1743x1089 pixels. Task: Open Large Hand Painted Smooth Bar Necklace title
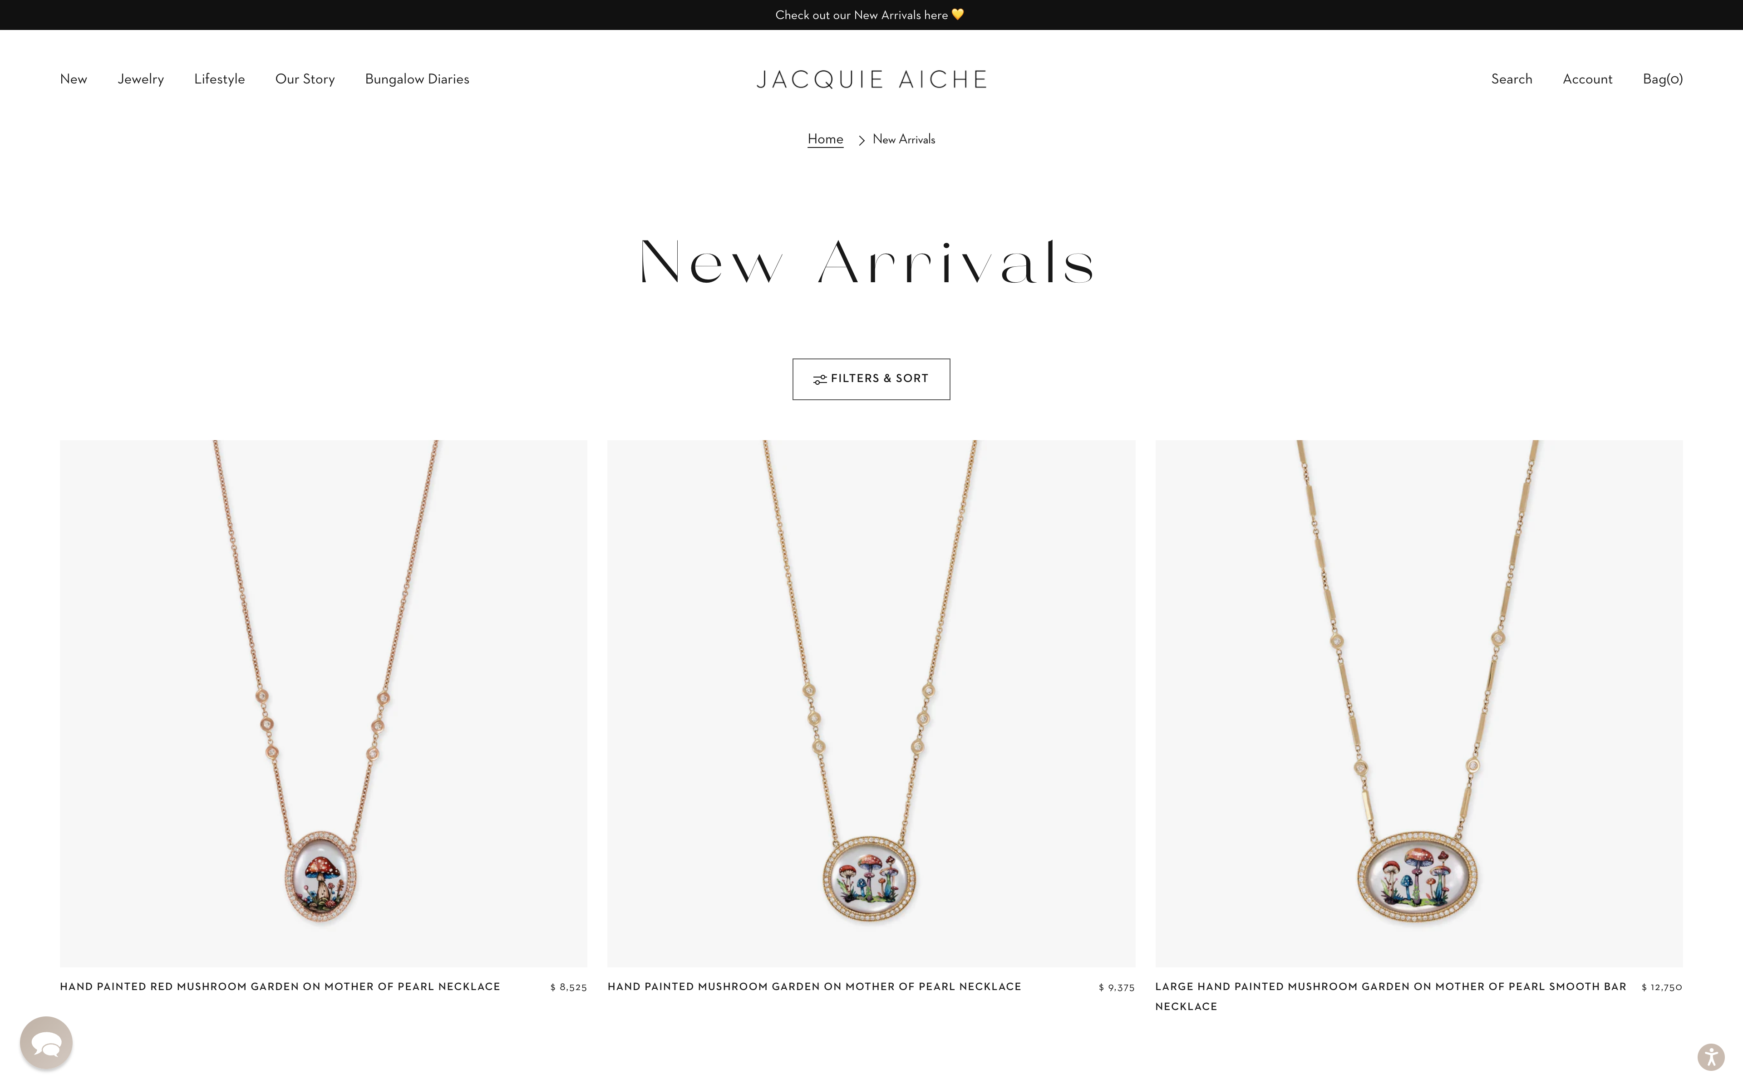1390,996
